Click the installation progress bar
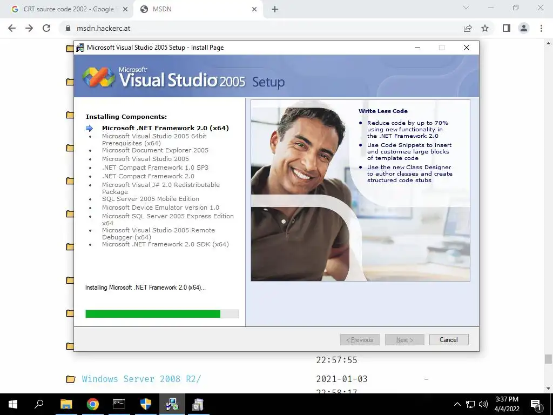The height and width of the screenshot is (415, 553). (162, 314)
